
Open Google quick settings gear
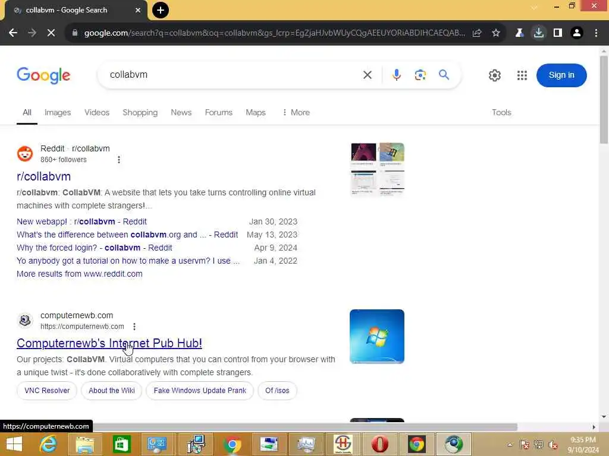494,75
